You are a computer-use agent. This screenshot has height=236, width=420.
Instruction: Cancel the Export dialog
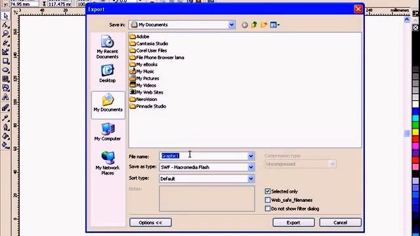[341, 223]
